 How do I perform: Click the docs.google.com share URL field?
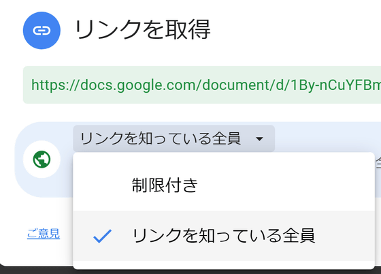click(x=202, y=85)
